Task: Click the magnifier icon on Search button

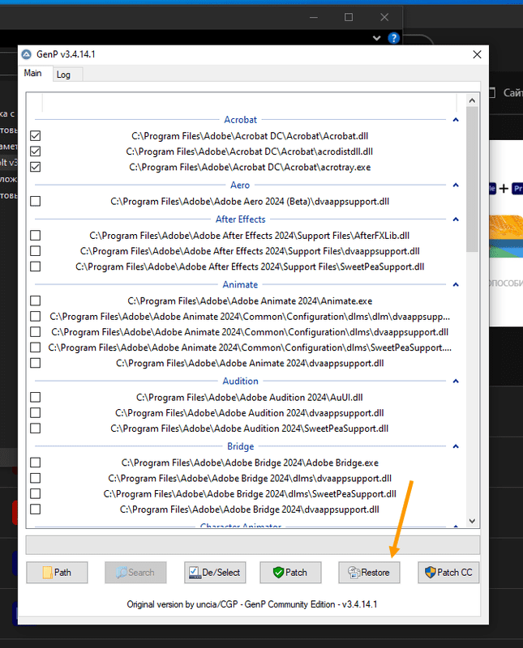Action: pos(120,573)
